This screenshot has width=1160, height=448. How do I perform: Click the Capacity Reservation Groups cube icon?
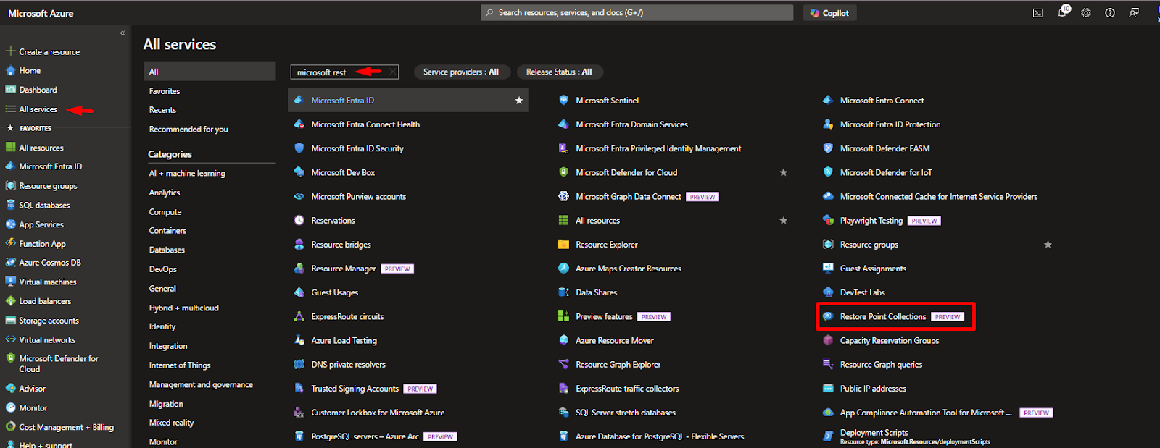828,341
